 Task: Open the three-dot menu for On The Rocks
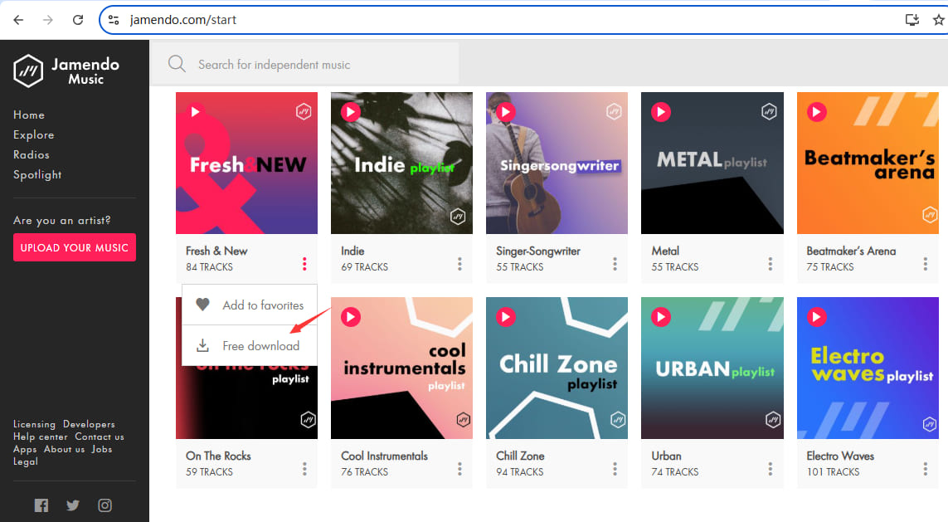[304, 469]
